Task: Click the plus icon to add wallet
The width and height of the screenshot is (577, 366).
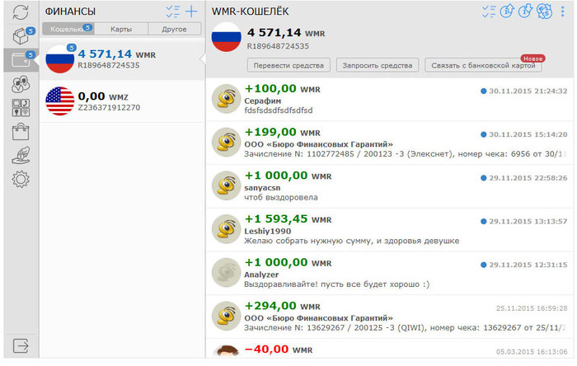Action: pyautogui.click(x=191, y=12)
